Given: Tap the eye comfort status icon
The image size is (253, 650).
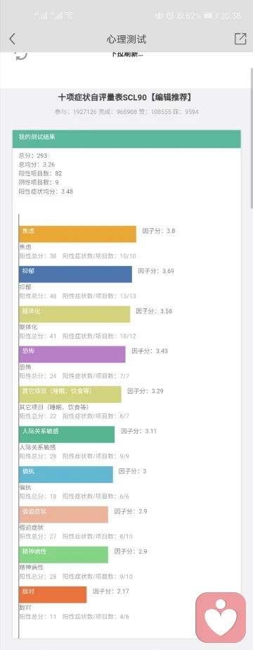Looking at the screenshot, I should (159, 15).
